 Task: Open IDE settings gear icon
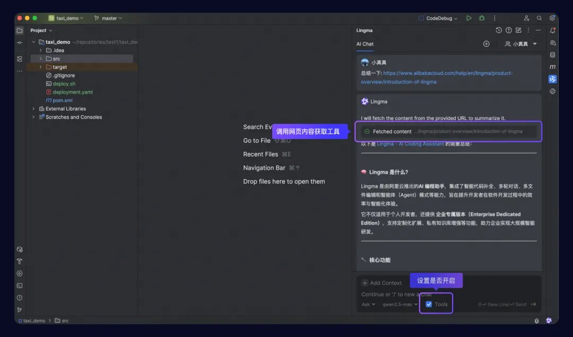pyautogui.click(x=552, y=18)
